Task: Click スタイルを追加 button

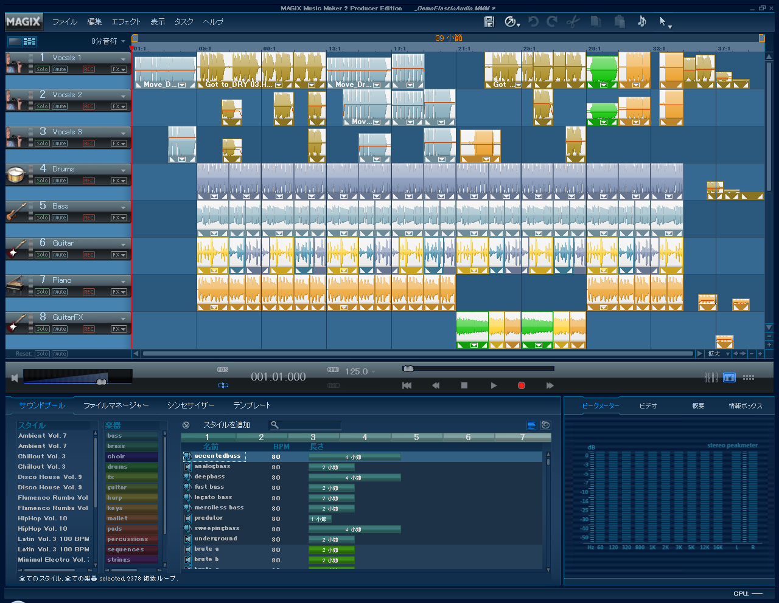Action: pyautogui.click(x=226, y=425)
